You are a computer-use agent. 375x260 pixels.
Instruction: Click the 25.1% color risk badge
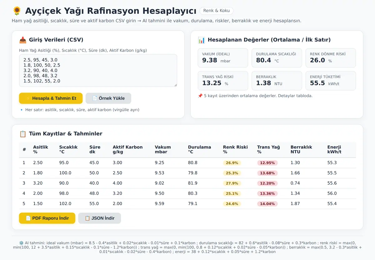pos(232,194)
